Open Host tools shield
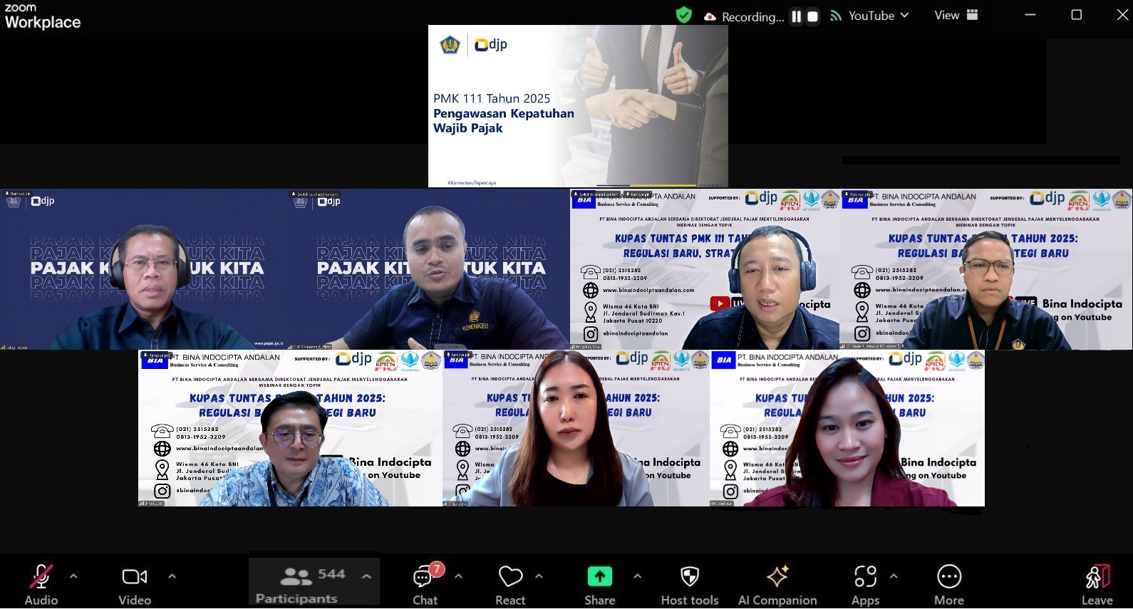Image resolution: width=1133 pixels, height=609 pixels. 689,583
